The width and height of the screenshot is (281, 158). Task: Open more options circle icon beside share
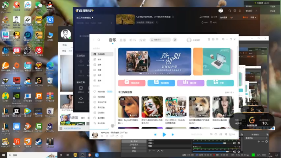coord(122,136)
